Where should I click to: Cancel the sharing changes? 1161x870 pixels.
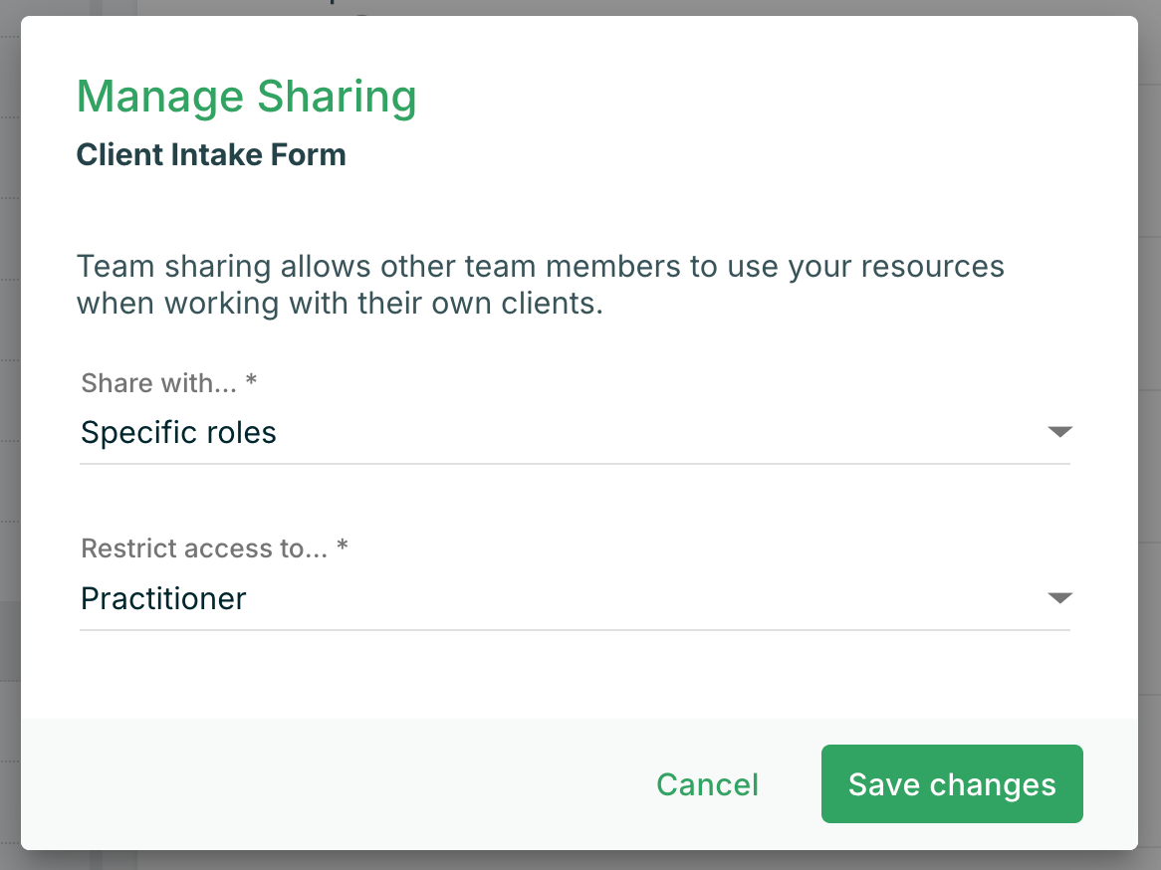click(707, 784)
